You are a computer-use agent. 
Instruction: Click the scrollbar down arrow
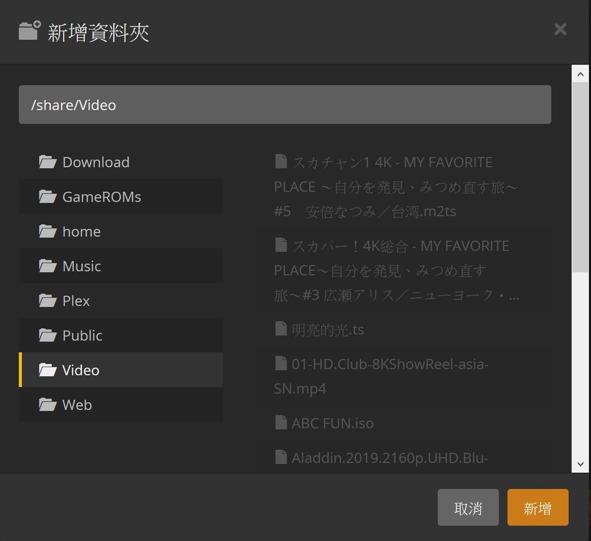[x=581, y=464]
